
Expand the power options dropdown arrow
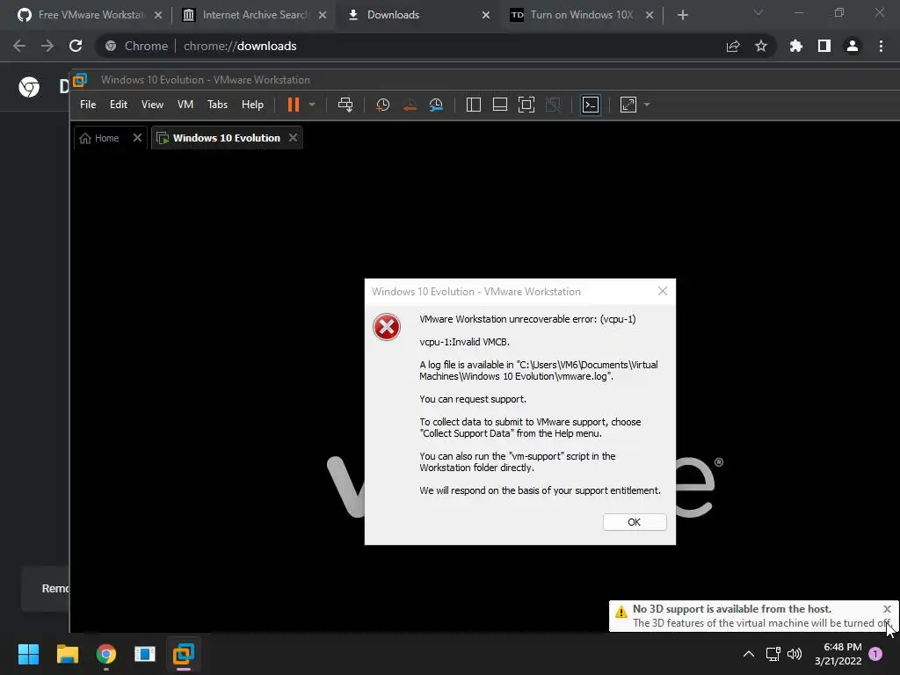pyautogui.click(x=312, y=105)
